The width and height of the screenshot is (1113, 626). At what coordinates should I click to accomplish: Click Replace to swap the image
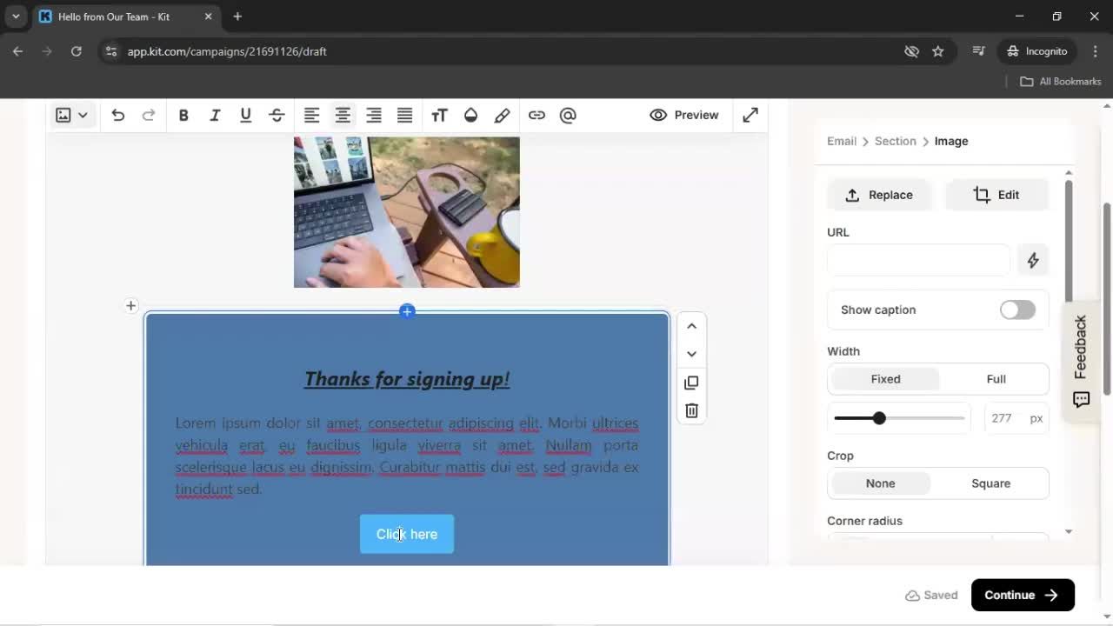coord(879,195)
